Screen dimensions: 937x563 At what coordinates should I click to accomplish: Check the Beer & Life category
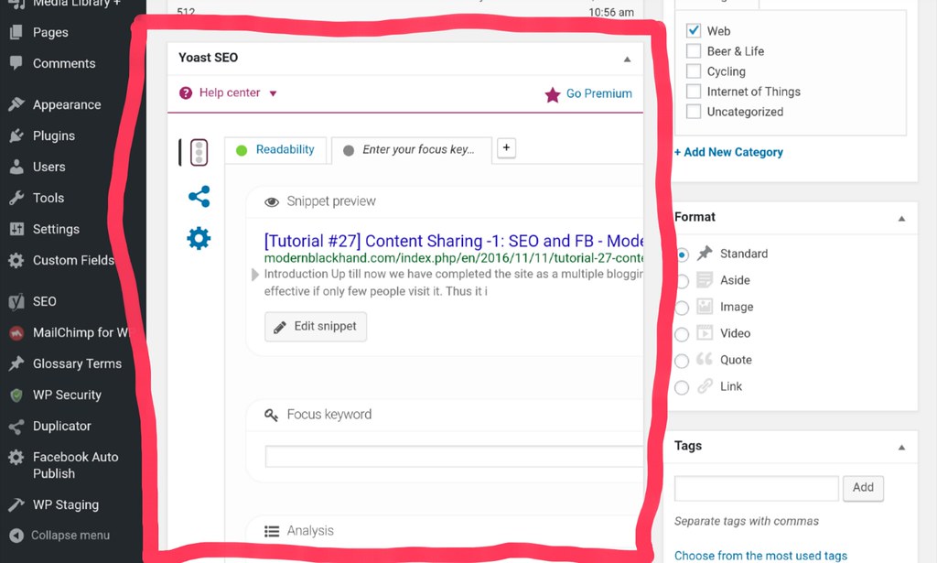[x=694, y=51]
